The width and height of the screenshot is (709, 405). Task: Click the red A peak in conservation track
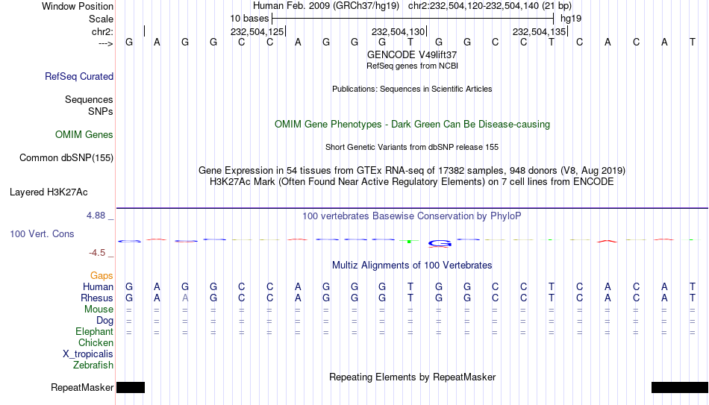[x=608, y=241]
